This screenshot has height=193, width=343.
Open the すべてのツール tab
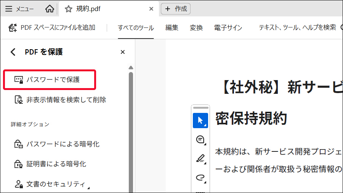click(136, 28)
